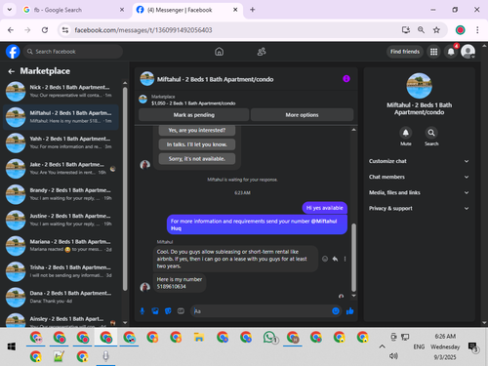React to Miftahul's subleasing message
Viewport: 488px width, 366px height.
tap(325, 259)
